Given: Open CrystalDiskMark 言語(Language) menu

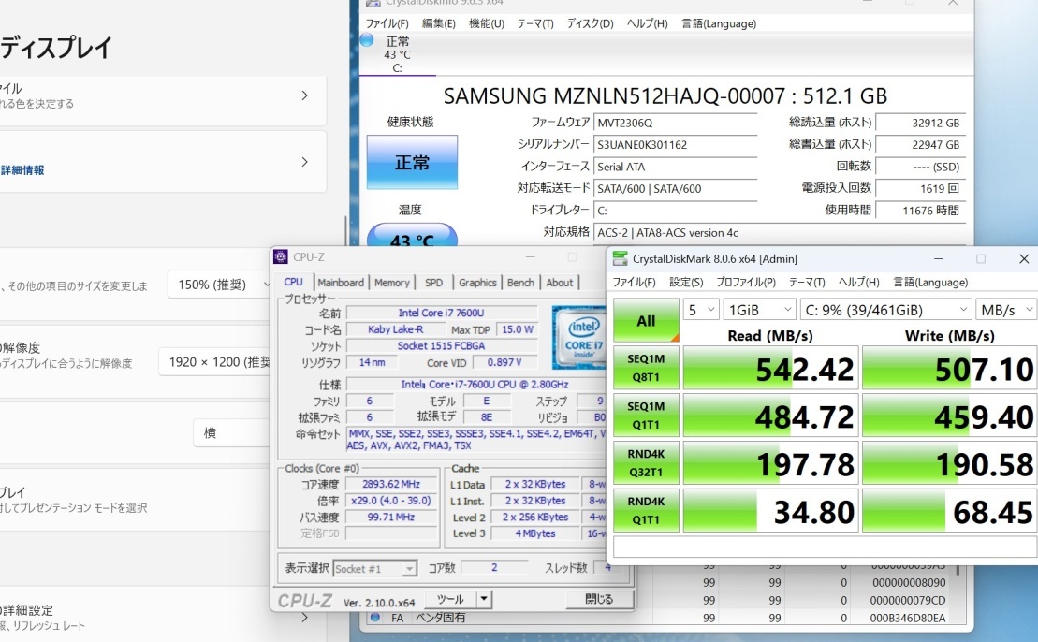Looking at the screenshot, I should (x=930, y=282).
